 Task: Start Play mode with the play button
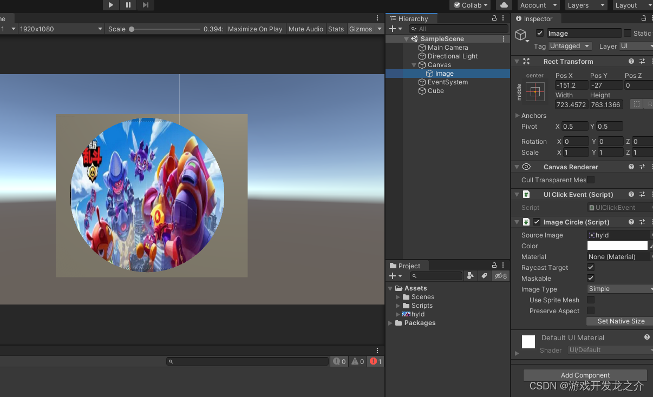click(x=110, y=5)
